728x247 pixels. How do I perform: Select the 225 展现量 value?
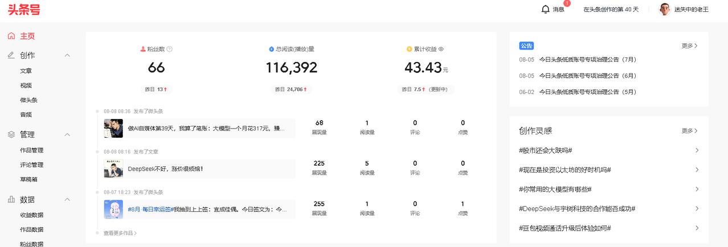[x=319, y=163]
